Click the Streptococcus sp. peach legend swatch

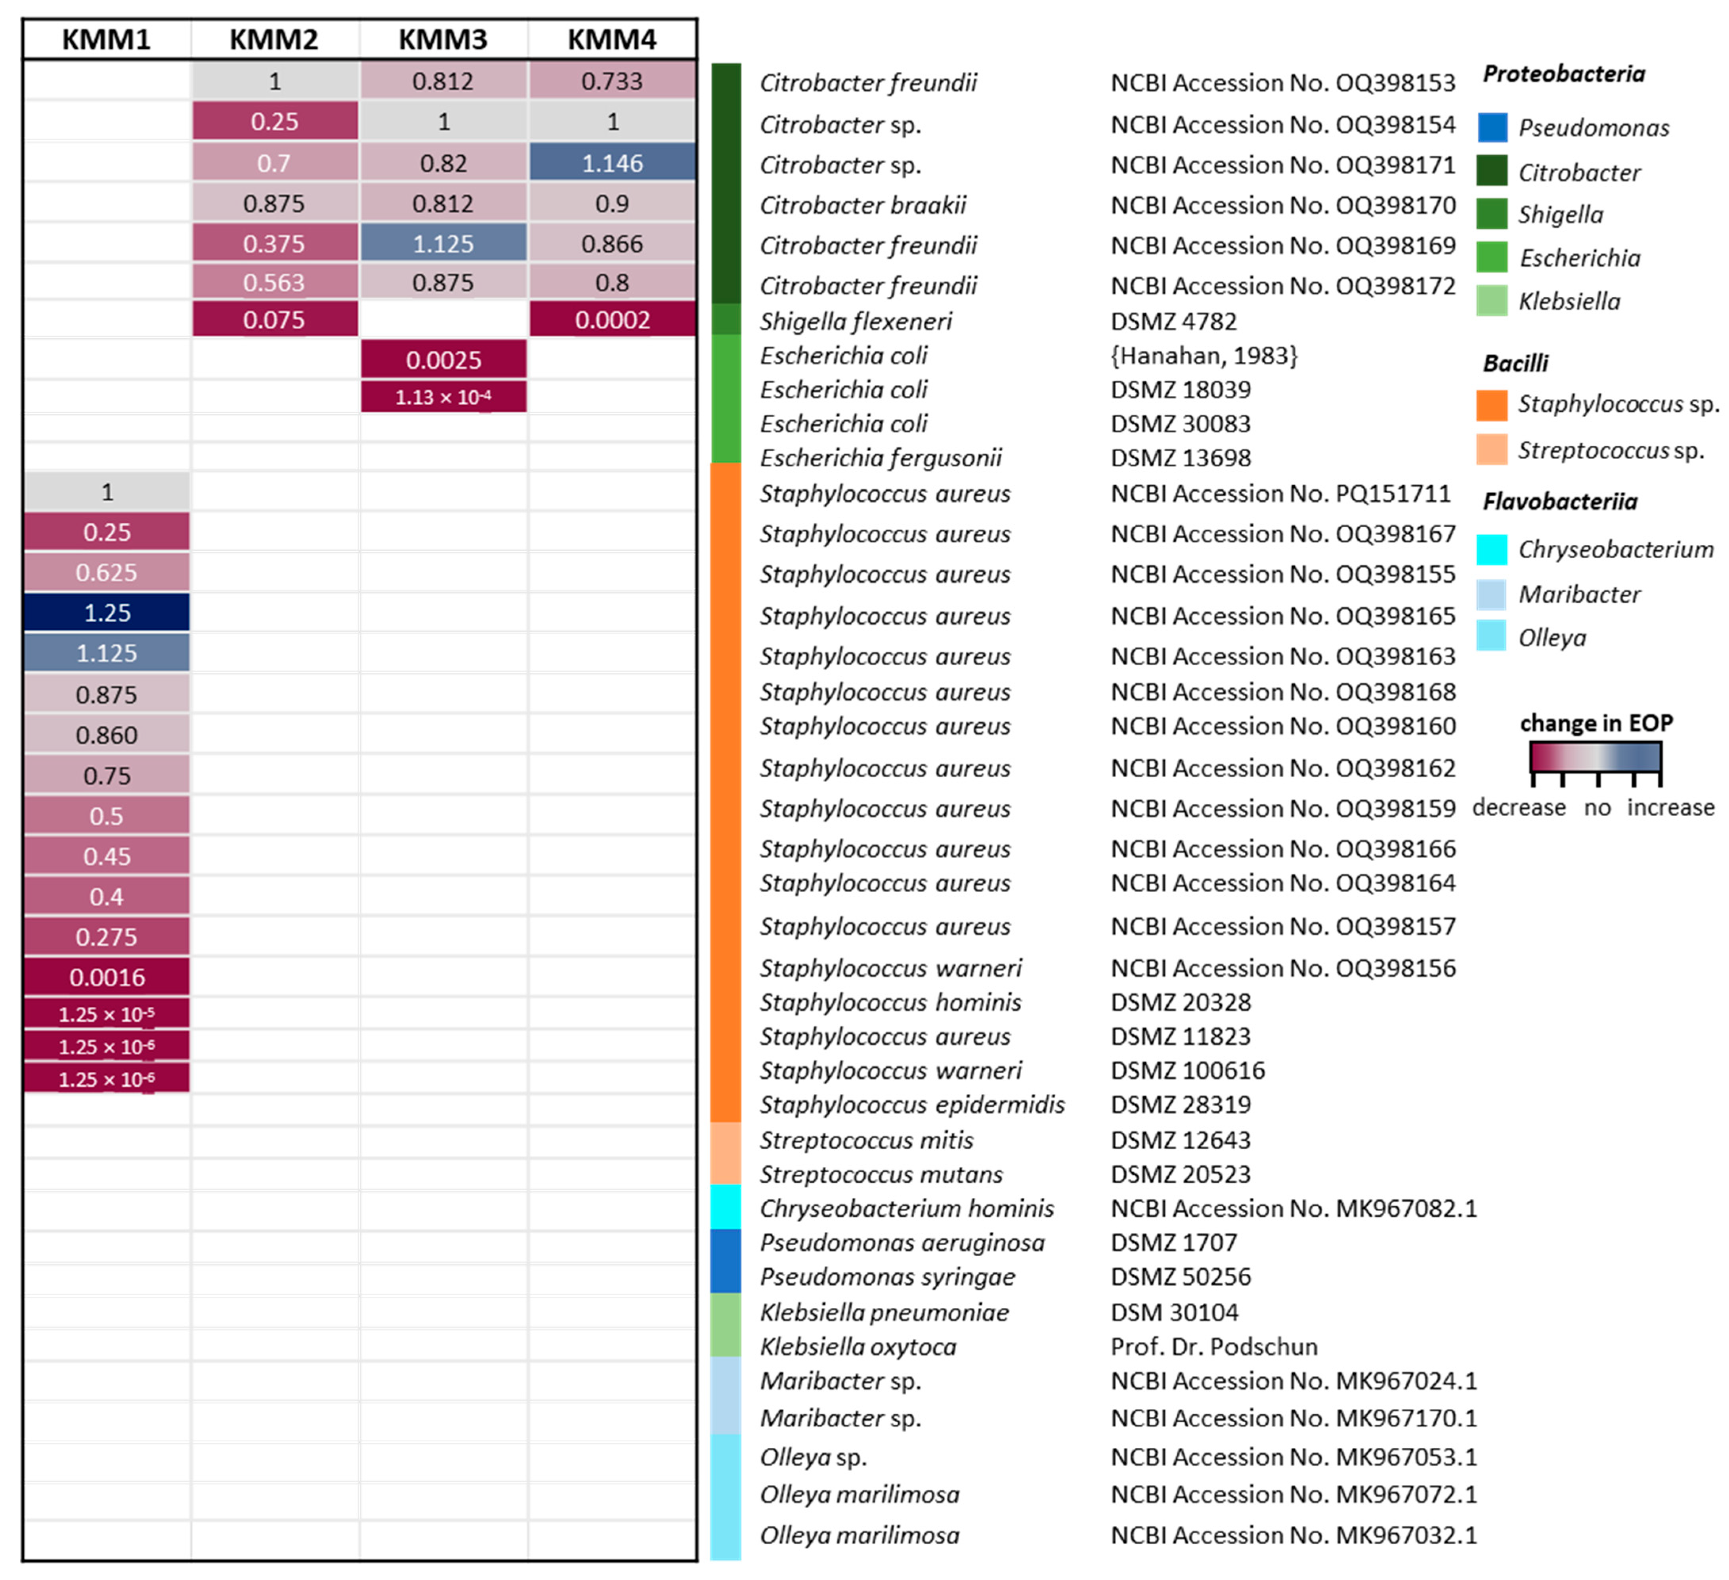(1492, 449)
